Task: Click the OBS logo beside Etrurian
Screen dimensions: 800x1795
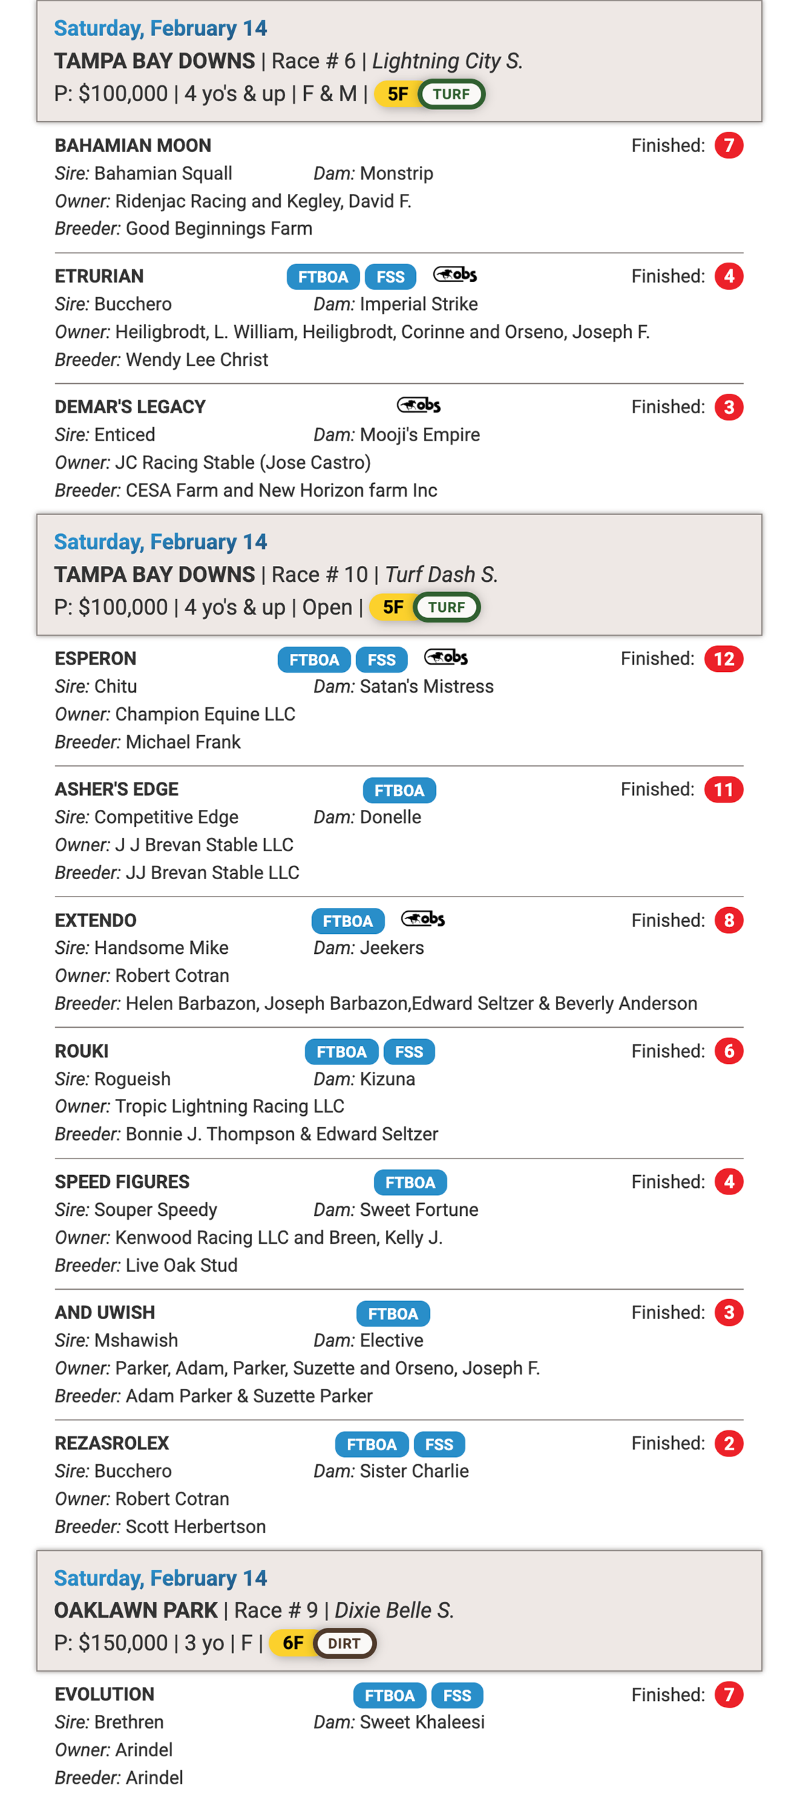Action: pyautogui.click(x=455, y=275)
